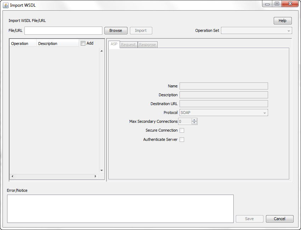
Task: Click inside the Error/Notice text area
Action: click(120, 209)
